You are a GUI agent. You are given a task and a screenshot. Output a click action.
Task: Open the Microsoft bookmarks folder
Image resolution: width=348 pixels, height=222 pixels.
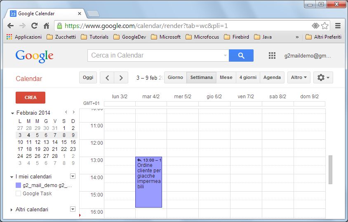pos(166,37)
